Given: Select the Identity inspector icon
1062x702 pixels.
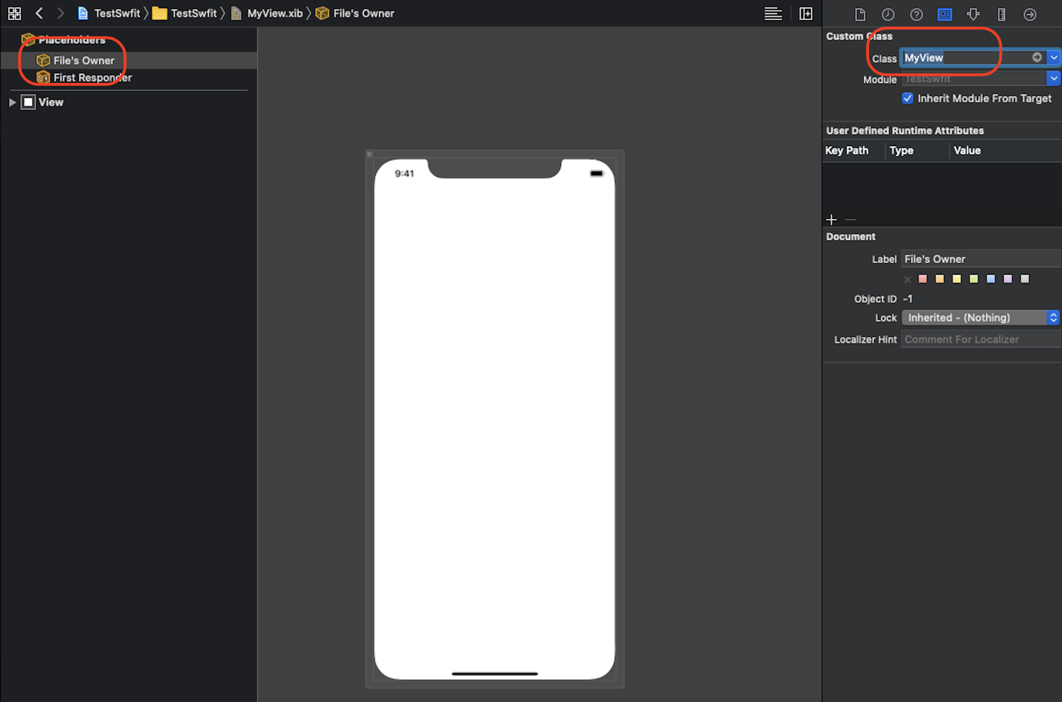Looking at the screenshot, I should pos(944,14).
